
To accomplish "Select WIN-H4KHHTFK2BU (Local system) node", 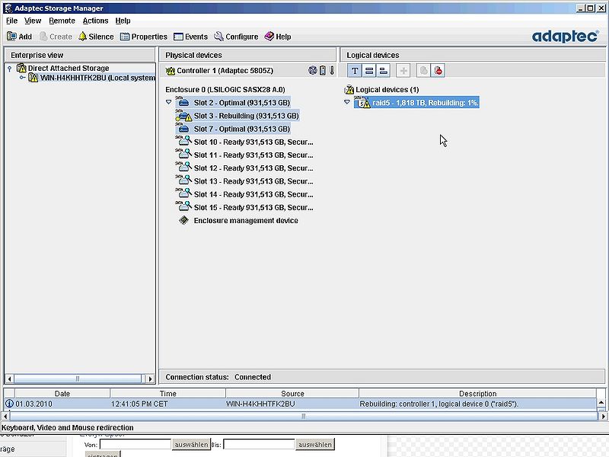I will 97,78.
